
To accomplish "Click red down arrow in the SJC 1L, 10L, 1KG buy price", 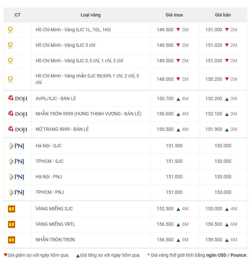I will point(178,30).
